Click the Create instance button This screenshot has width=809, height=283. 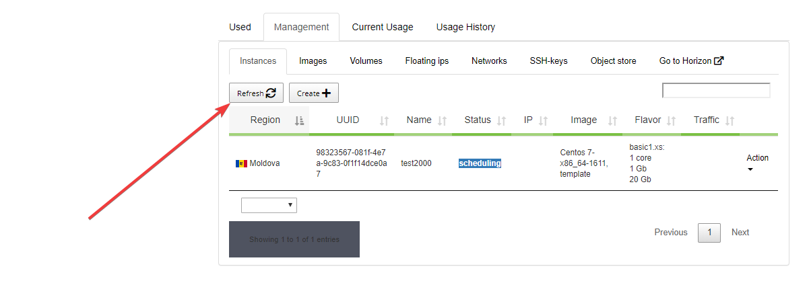(313, 93)
